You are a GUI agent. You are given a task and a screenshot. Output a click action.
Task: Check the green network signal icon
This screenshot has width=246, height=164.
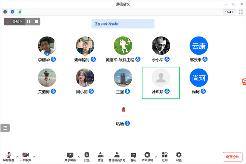pyautogui.click(x=19, y=12)
